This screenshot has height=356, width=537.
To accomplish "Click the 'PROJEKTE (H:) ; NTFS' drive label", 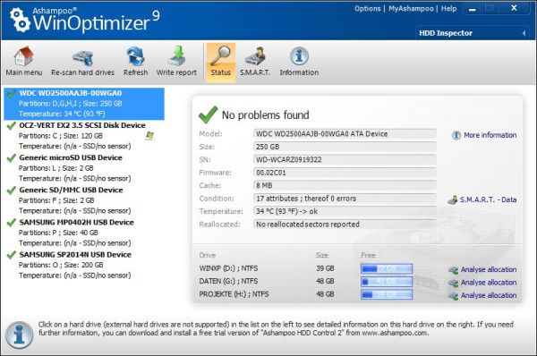I will pyautogui.click(x=234, y=294).
